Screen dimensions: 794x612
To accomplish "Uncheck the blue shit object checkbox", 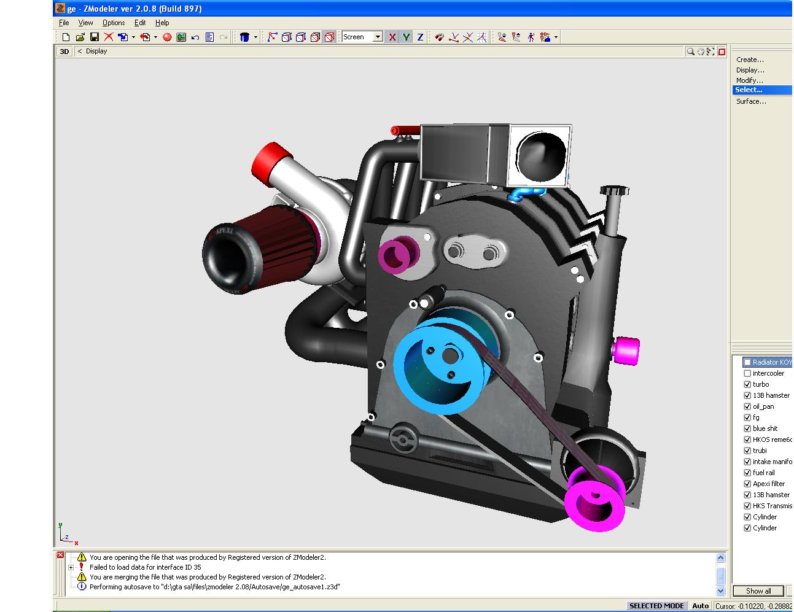I will coord(747,428).
